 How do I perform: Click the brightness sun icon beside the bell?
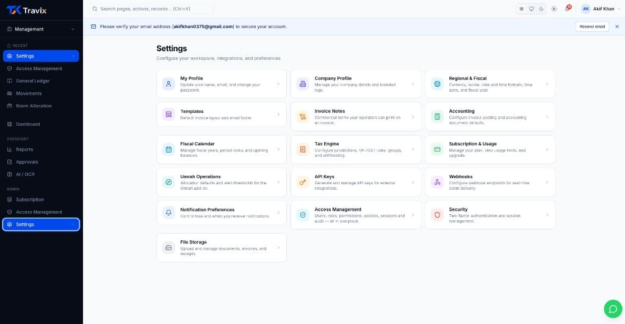tap(554, 9)
